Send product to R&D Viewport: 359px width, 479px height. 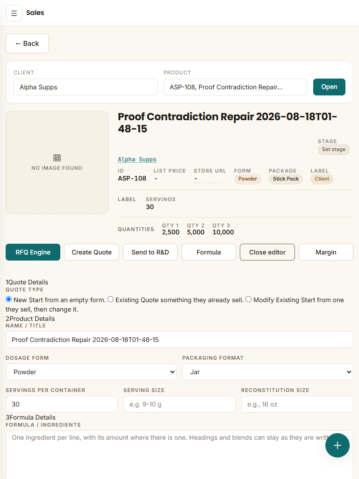150,252
